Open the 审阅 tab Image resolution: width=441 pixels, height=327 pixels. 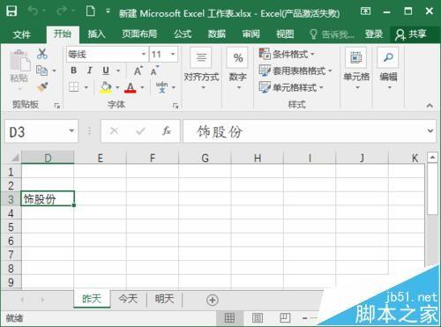pyautogui.click(x=250, y=34)
